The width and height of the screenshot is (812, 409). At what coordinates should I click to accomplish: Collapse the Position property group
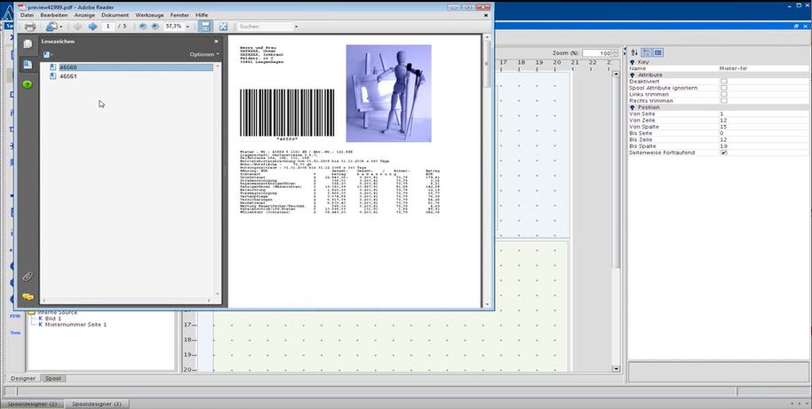[633, 107]
